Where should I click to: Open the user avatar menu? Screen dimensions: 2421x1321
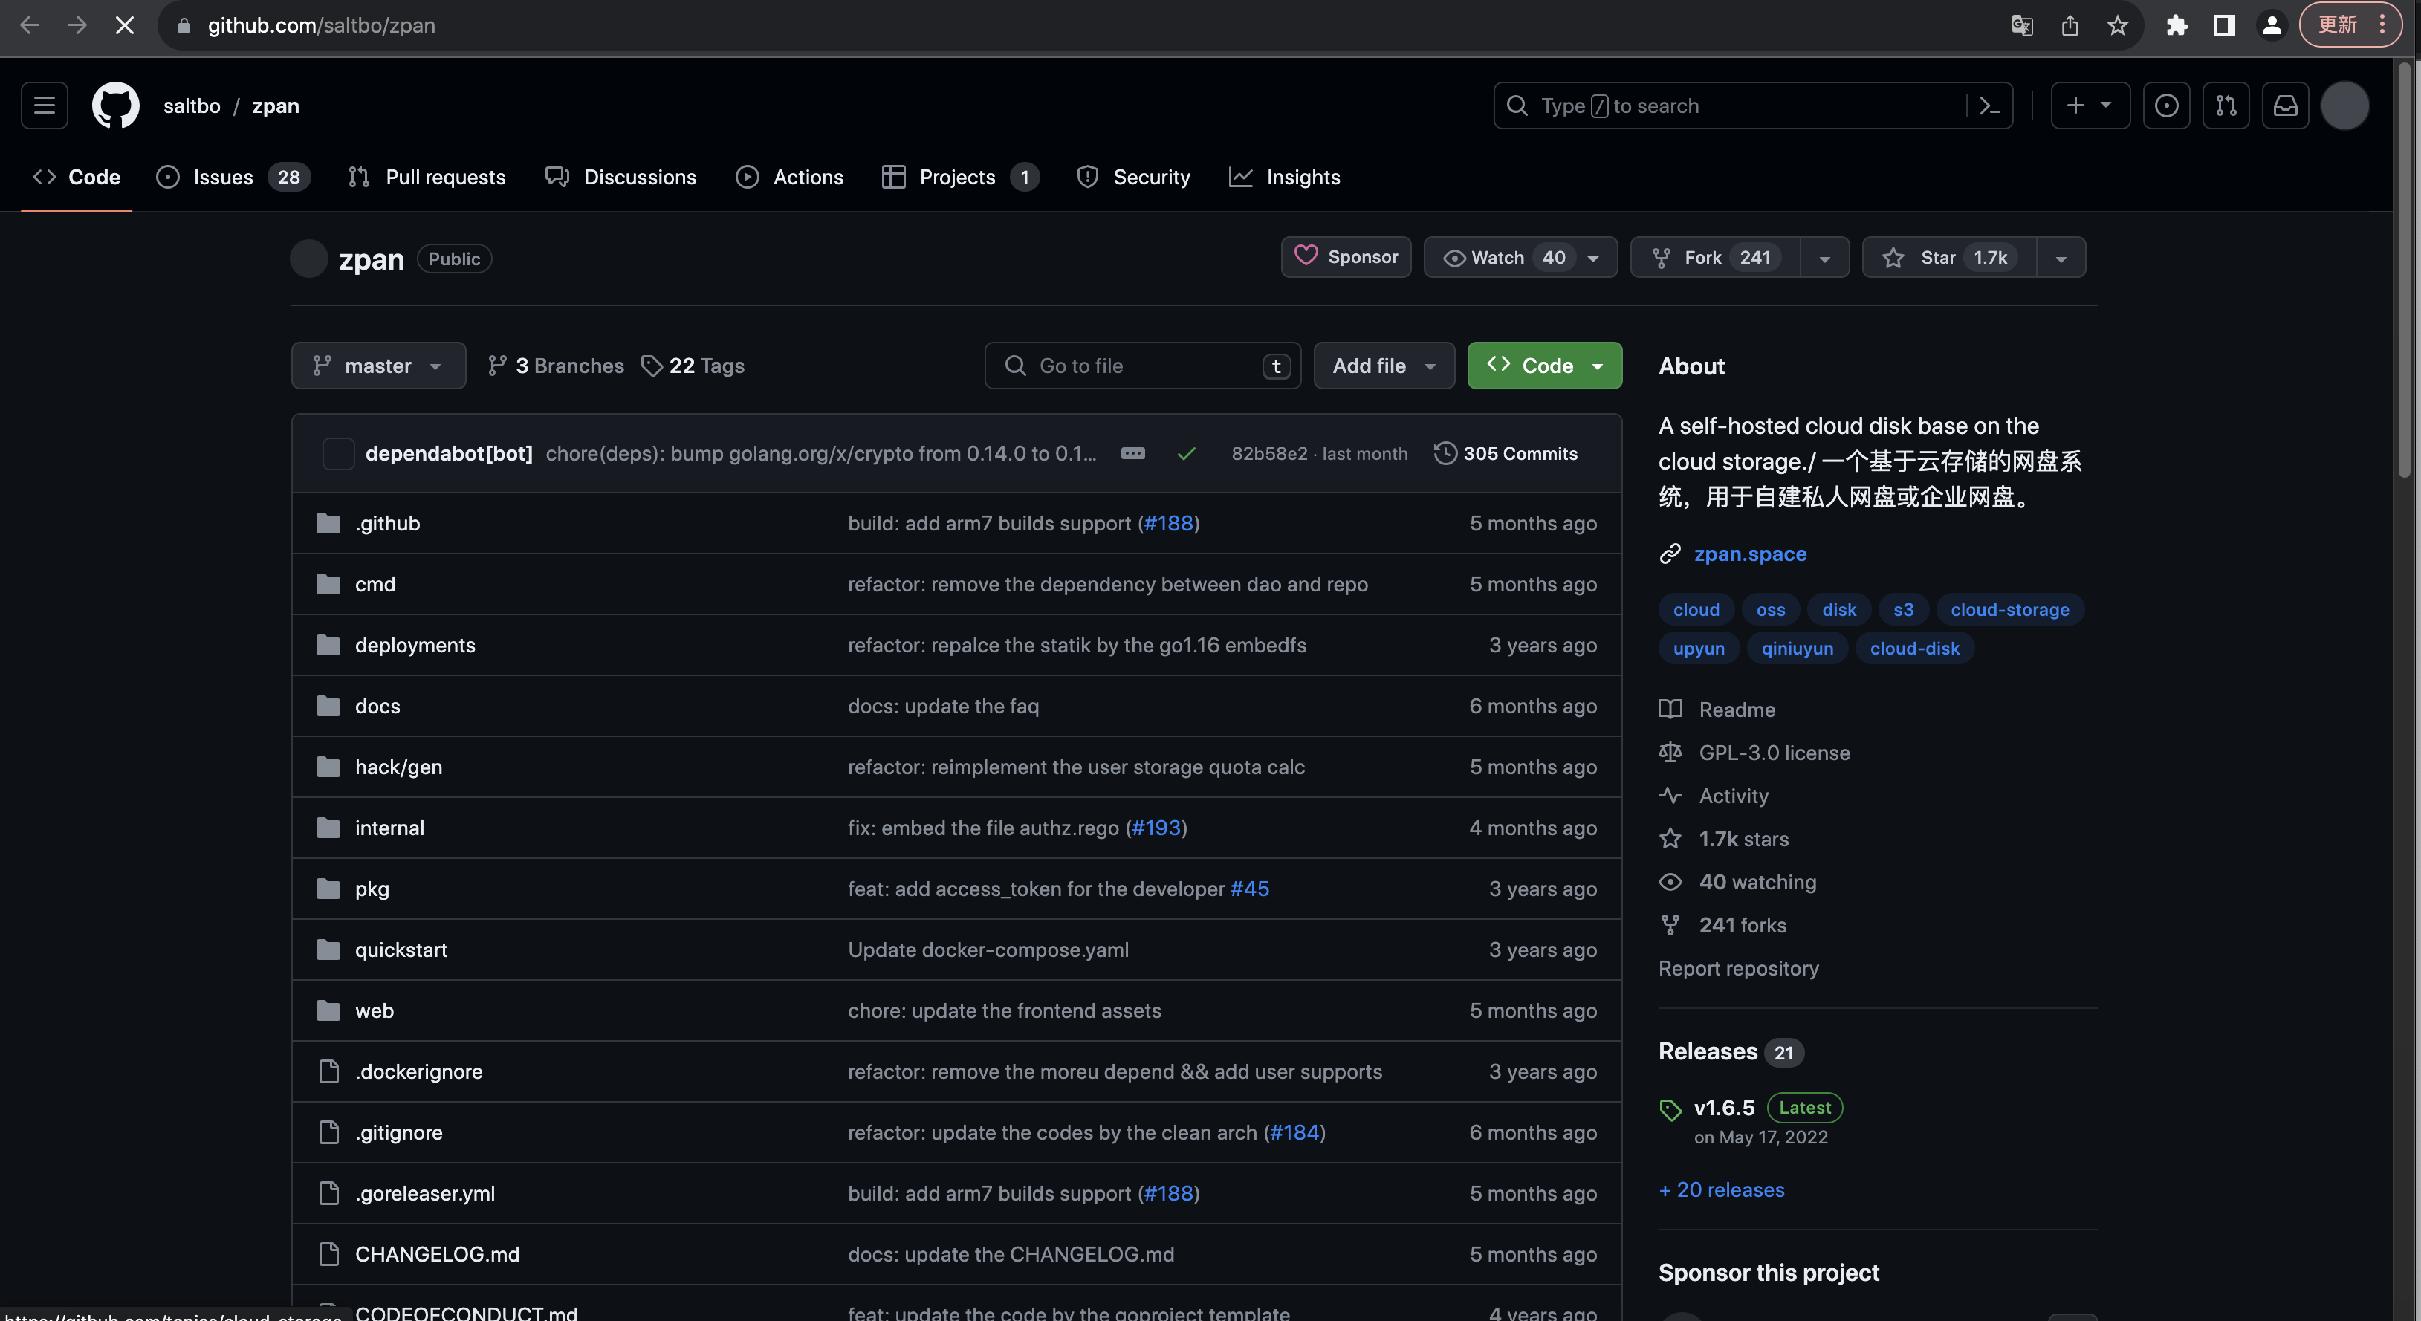click(2344, 106)
